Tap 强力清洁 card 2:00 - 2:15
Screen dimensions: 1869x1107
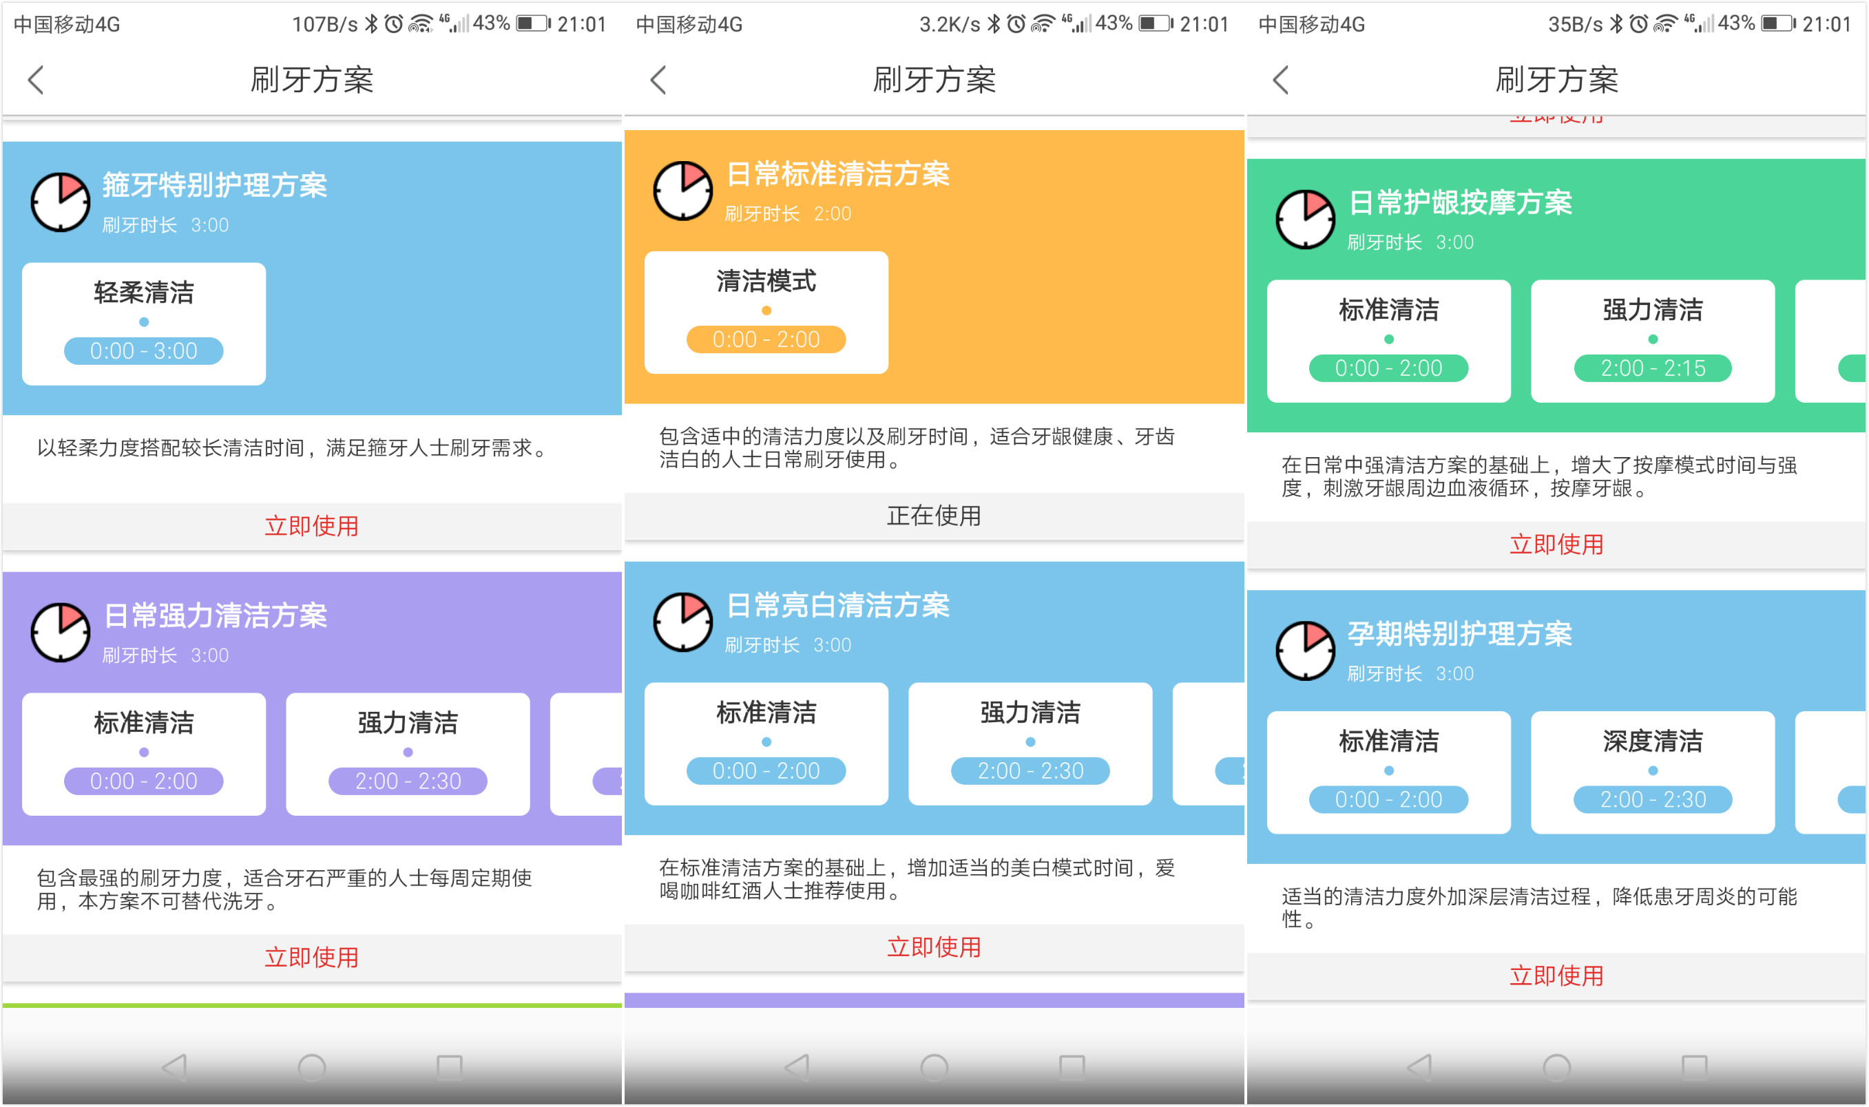[1652, 340]
